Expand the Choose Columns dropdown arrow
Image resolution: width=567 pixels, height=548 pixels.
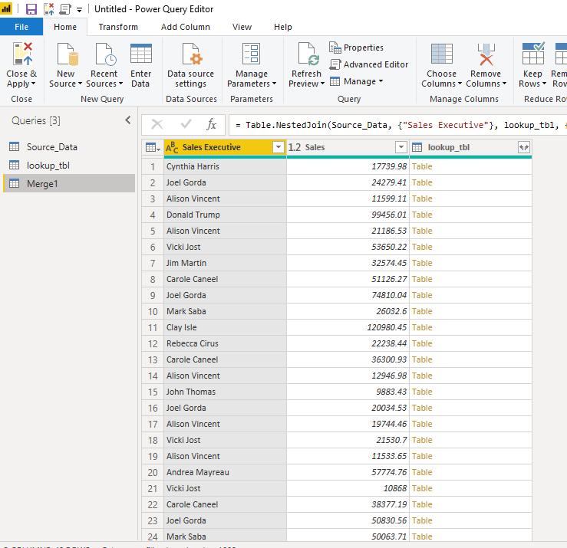click(x=460, y=84)
